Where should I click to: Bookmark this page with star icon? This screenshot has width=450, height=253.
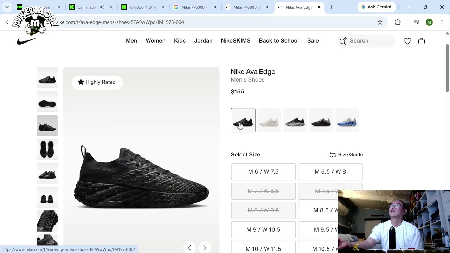[380, 22]
